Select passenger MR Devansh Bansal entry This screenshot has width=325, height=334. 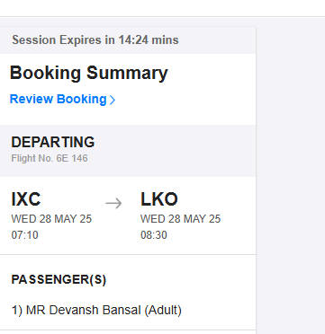96,311
